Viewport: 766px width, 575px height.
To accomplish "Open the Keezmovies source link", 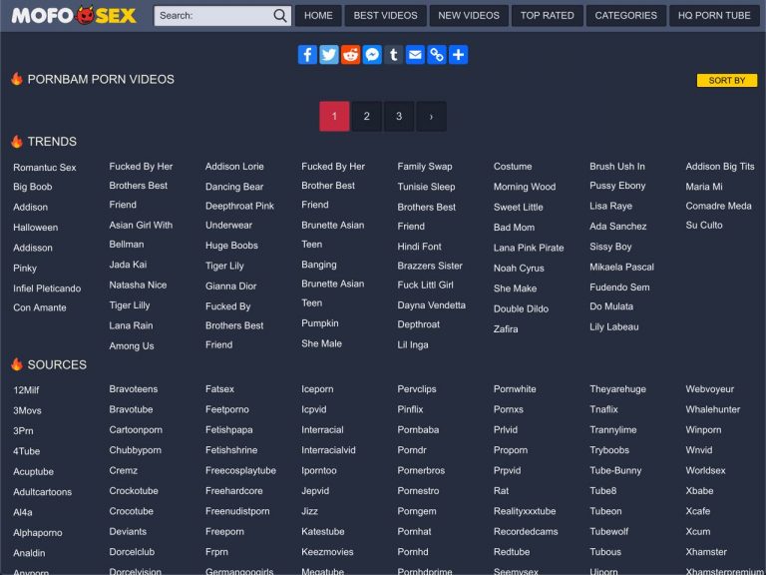I will click(327, 551).
